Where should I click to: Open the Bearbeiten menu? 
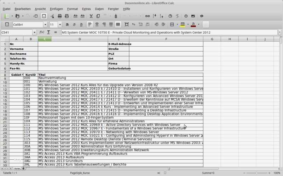pyautogui.click(x=23, y=9)
